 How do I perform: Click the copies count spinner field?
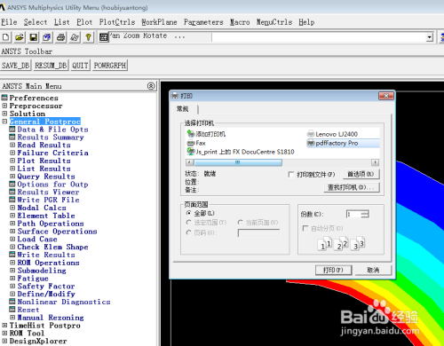pos(357,214)
